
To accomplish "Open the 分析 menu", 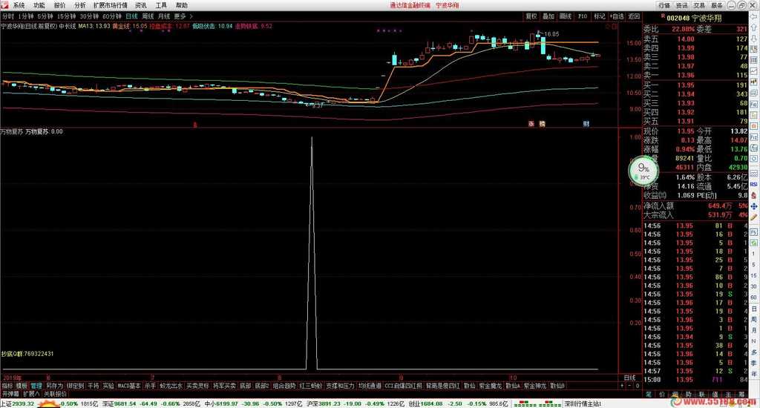I will pos(80,5).
